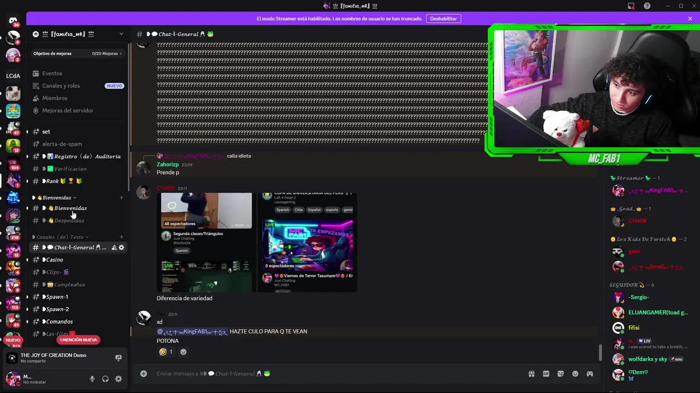Image resolution: width=700 pixels, height=393 pixels.
Task: Jump to 1 MENCIÓN NUEVA pill
Action: coord(78,340)
